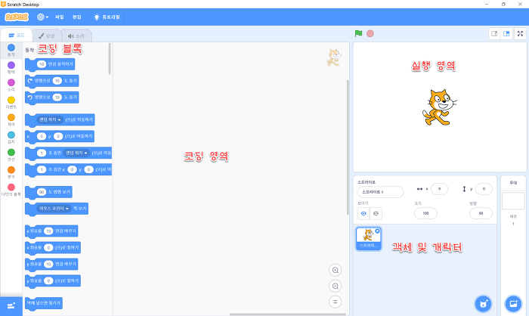The width and height of the screenshot is (529, 316).
Task: Click the block palette vertical scrollbar
Action: click(110, 58)
